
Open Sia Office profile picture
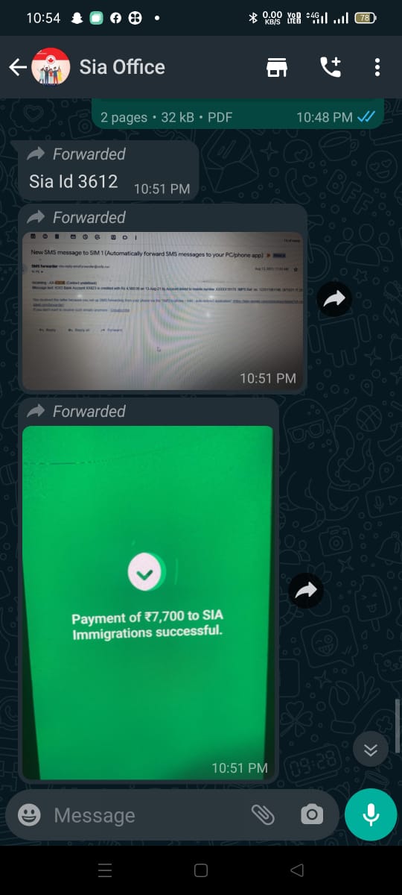(x=51, y=67)
